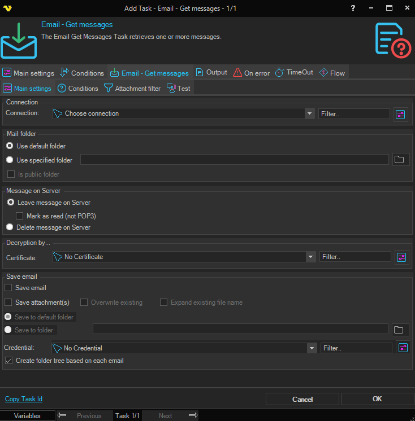Click the previous task arrow icon
The width and height of the screenshot is (415, 421).
[62, 416]
